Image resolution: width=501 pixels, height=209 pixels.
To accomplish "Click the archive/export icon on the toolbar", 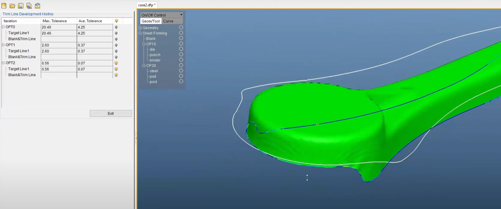I will pyautogui.click(x=37, y=5).
